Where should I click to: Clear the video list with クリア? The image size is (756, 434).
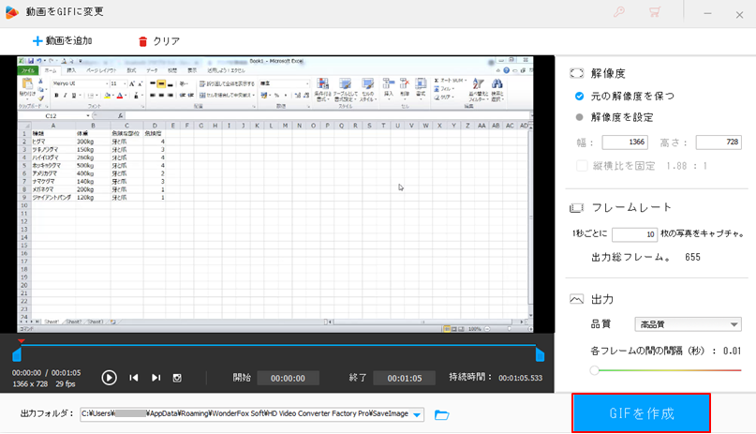167,41
